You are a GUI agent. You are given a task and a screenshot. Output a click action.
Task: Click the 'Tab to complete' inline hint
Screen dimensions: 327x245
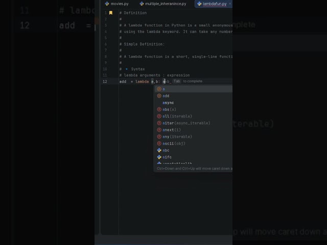coord(188,81)
